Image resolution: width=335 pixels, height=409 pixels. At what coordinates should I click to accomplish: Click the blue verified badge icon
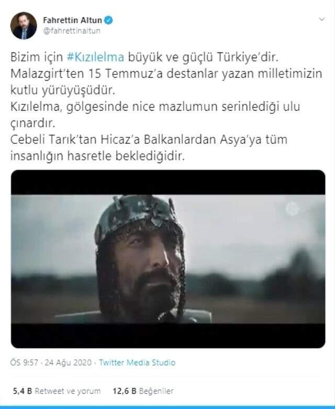(x=108, y=20)
